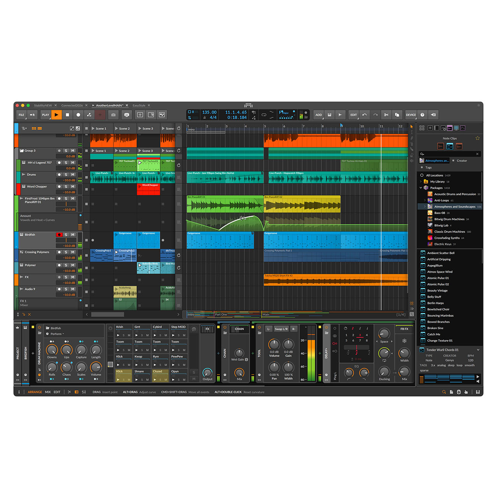Image resolution: width=498 pixels, height=498 pixels.
Task: Expand the Acoustic Drums and Percussion package
Action: 425,194
